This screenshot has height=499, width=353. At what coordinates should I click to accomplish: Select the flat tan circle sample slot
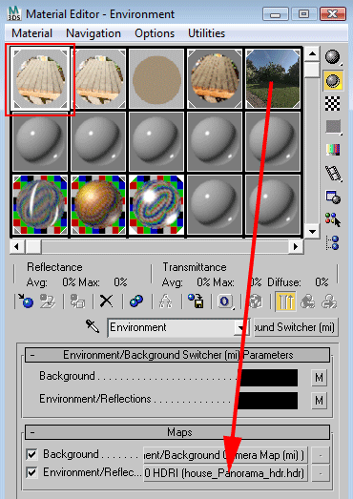coord(156,78)
